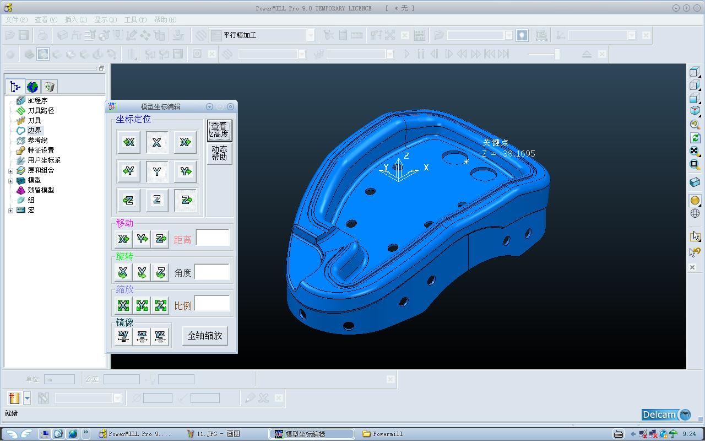
Task: Click zoom to fit icon in right toolbar
Action: click(x=695, y=151)
